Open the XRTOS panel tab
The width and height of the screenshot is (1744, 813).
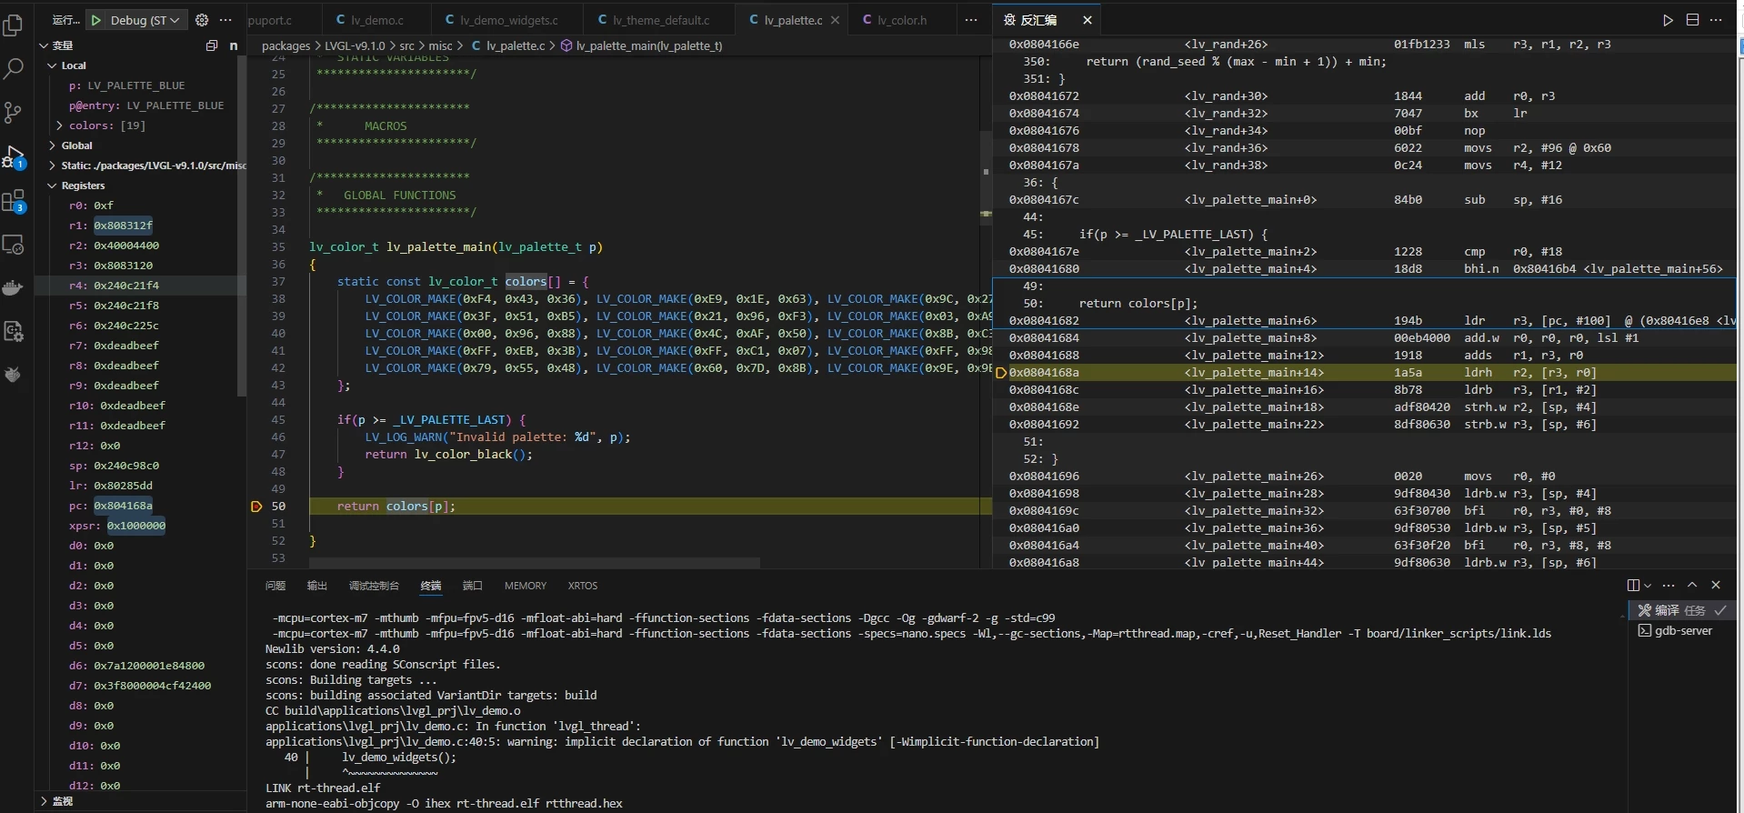(583, 586)
